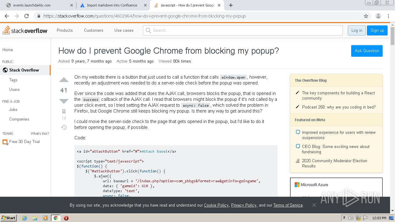Open Internet Explorer from the taskbar
395x222 pixels.
tap(24, 218)
